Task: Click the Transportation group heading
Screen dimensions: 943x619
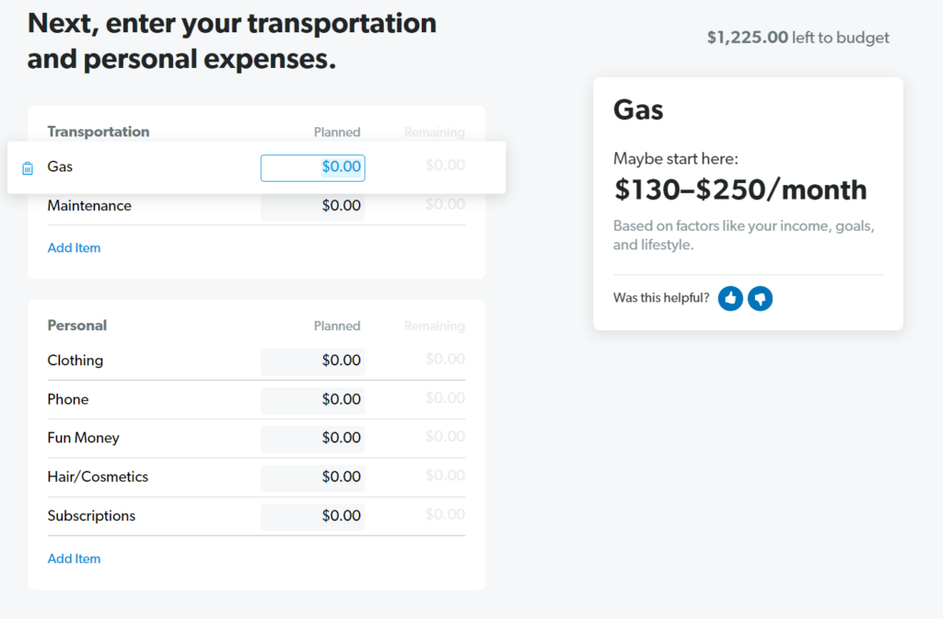Action: point(99,132)
